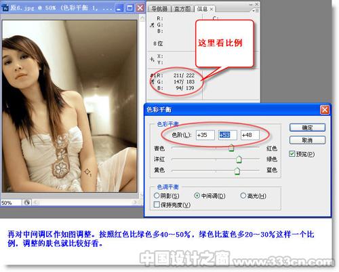Switch to the 直方图 tab

click(182, 9)
